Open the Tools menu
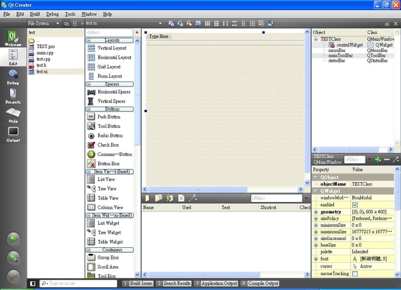Image resolution: width=401 pixels, height=290 pixels. click(x=70, y=14)
